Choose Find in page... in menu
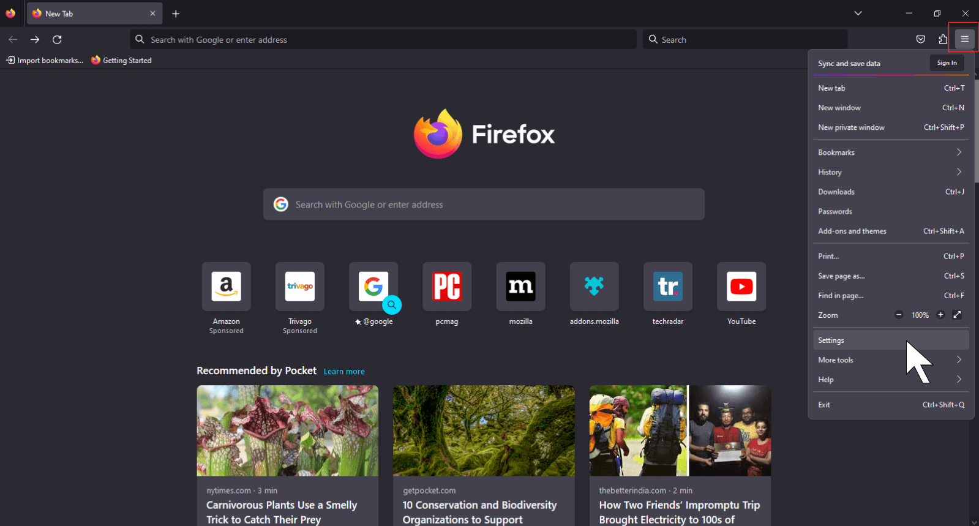The height and width of the screenshot is (526, 979). pyautogui.click(x=891, y=295)
